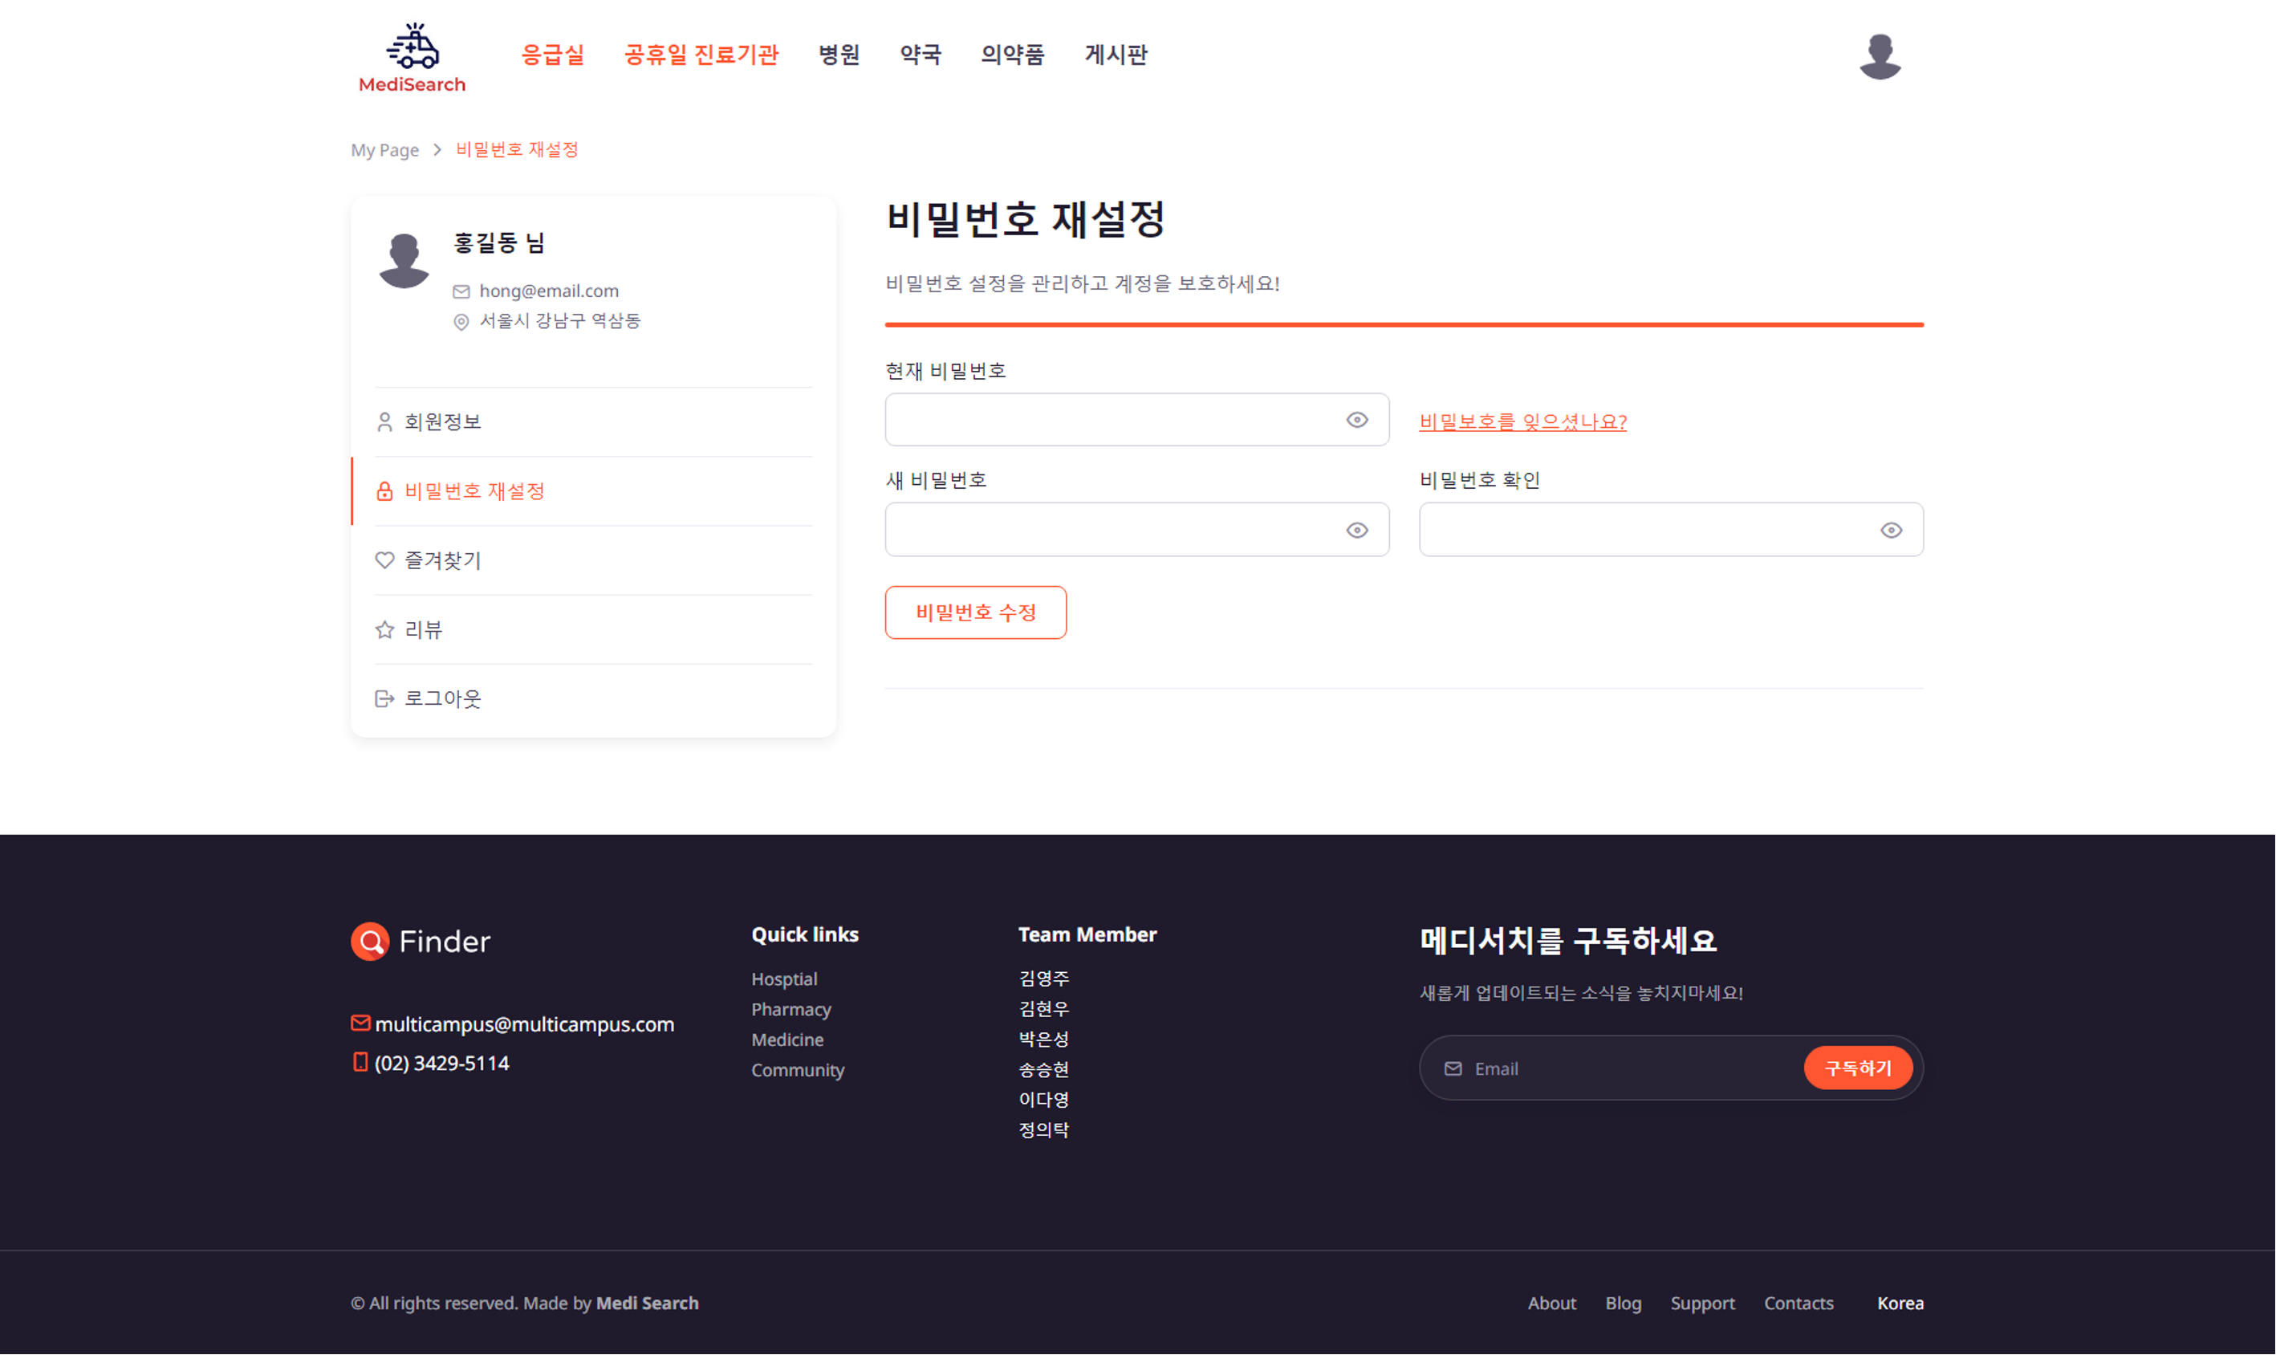This screenshot has height=1355, width=2276.
Task: Click team member 송승현
Action: click(1043, 1069)
